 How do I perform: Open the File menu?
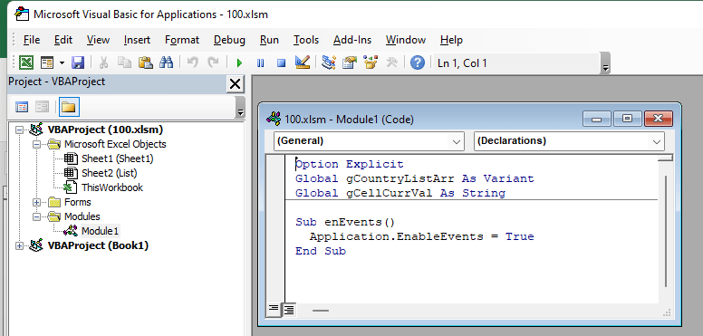tap(32, 40)
